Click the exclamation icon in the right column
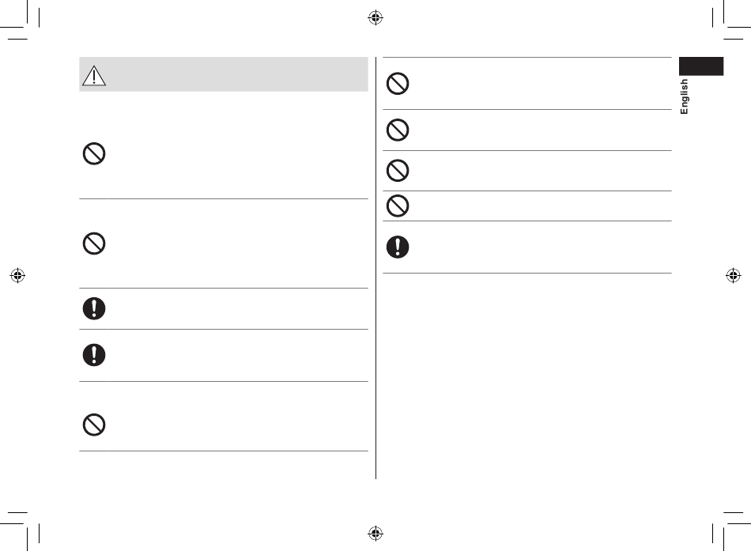This screenshot has width=751, height=551. pyautogui.click(x=398, y=247)
